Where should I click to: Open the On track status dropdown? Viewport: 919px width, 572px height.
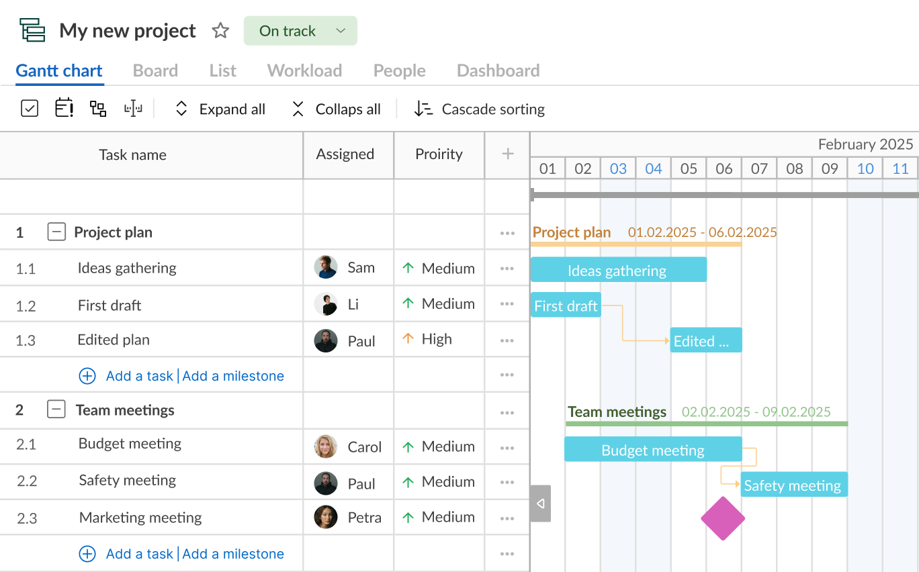(x=300, y=30)
